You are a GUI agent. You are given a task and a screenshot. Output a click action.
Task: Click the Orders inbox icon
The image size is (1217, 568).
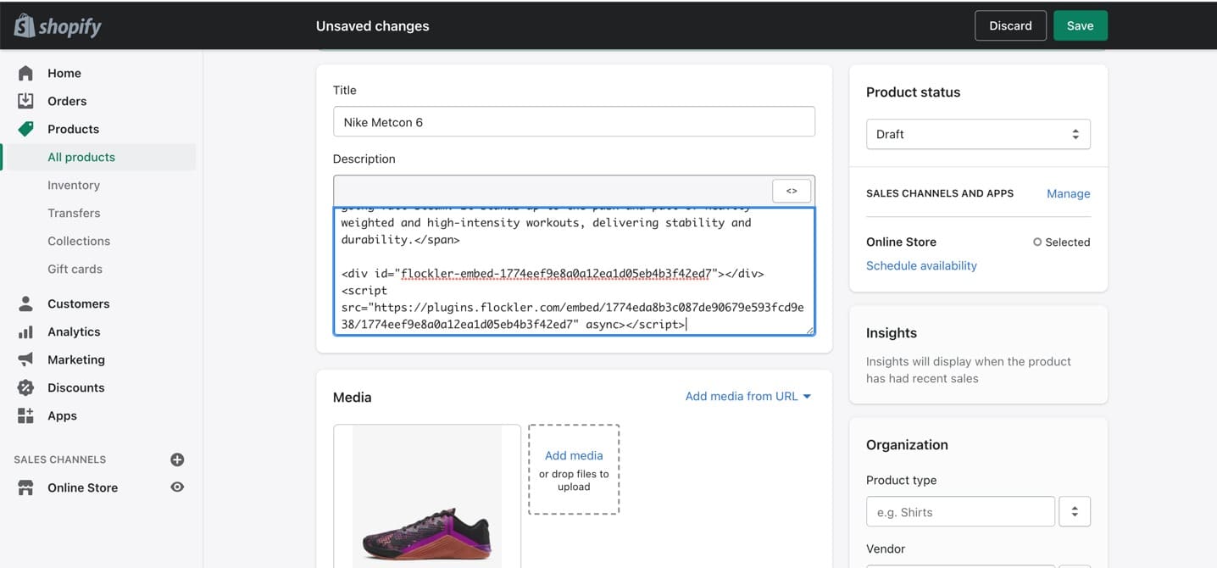coord(25,101)
